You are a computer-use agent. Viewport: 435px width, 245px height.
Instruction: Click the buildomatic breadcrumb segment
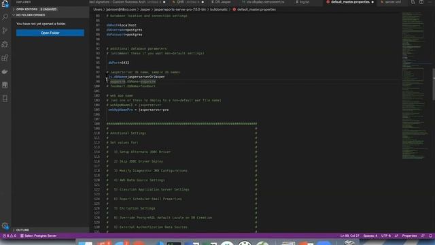click(x=219, y=10)
